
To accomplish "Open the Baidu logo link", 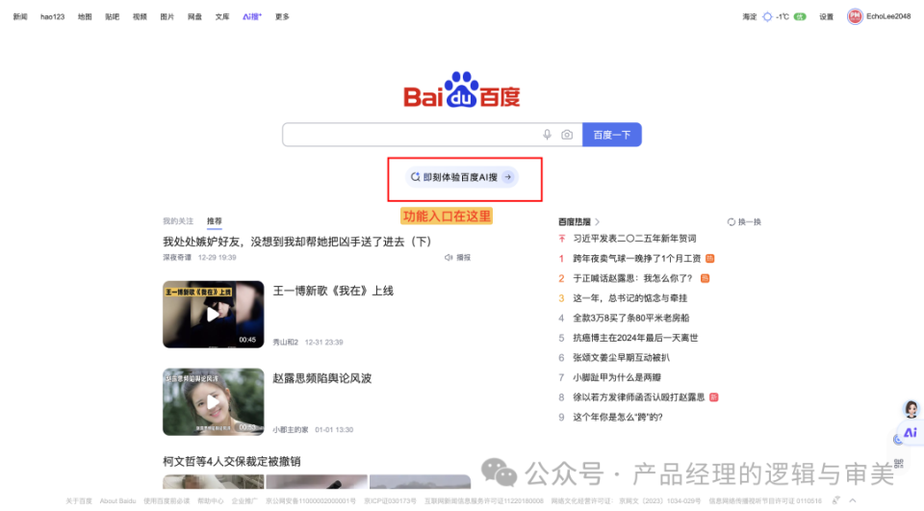I will coord(461,90).
